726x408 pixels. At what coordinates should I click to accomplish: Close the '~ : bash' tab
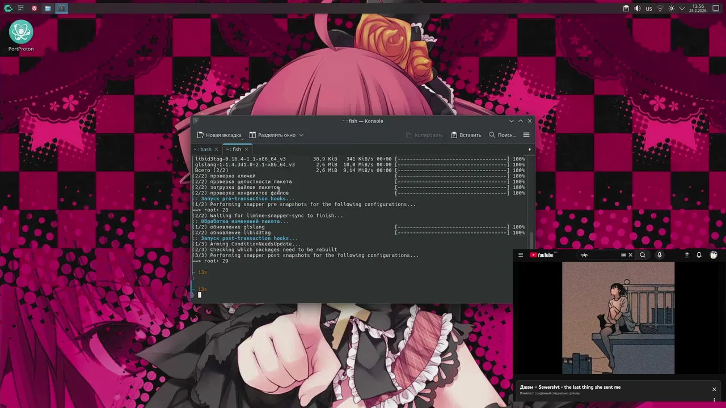[x=216, y=149]
